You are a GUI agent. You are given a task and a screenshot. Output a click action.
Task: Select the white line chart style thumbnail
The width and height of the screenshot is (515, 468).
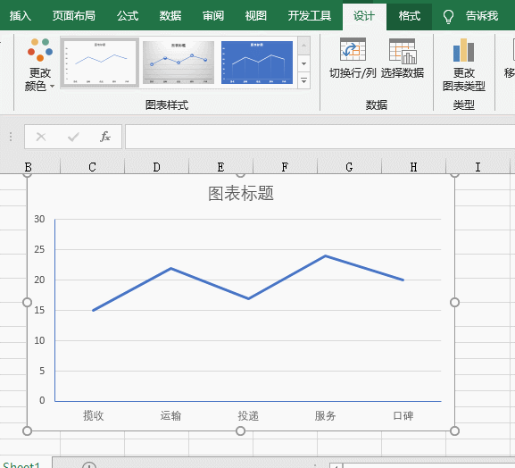pos(99,63)
